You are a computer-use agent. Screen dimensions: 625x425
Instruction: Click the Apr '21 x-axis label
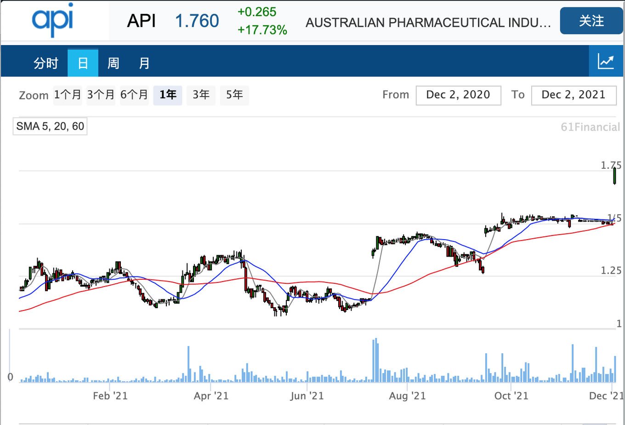(x=211, y=396)
